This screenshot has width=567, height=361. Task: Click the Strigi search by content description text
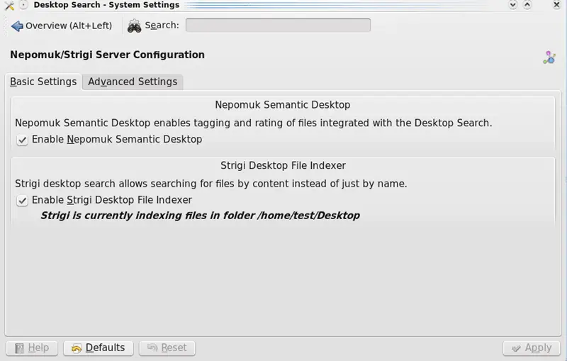tap(210, 184)
